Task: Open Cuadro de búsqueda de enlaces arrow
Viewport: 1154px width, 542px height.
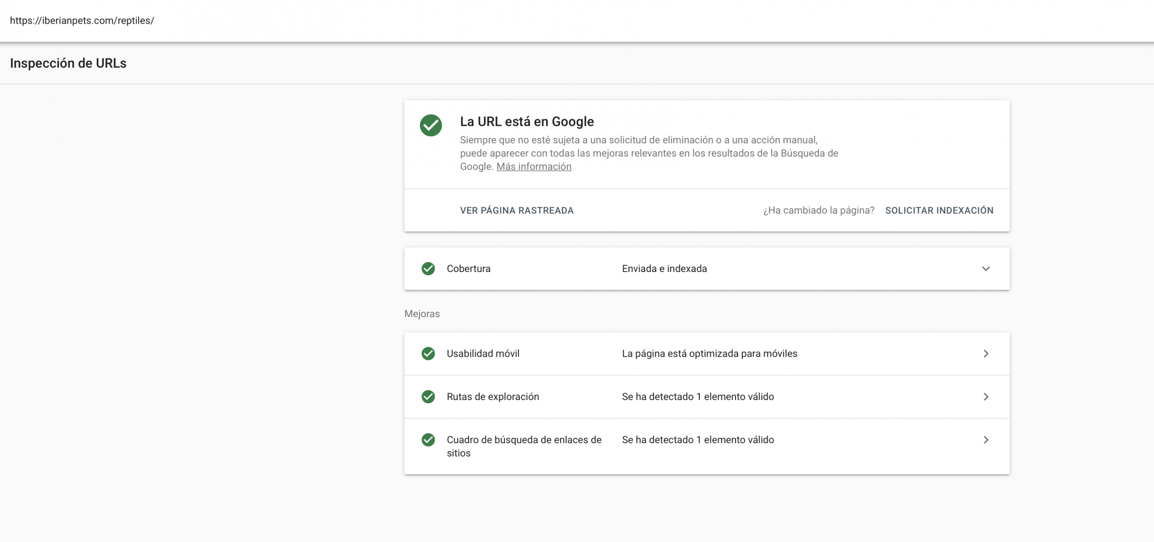Action: click(x=986, y=440)
